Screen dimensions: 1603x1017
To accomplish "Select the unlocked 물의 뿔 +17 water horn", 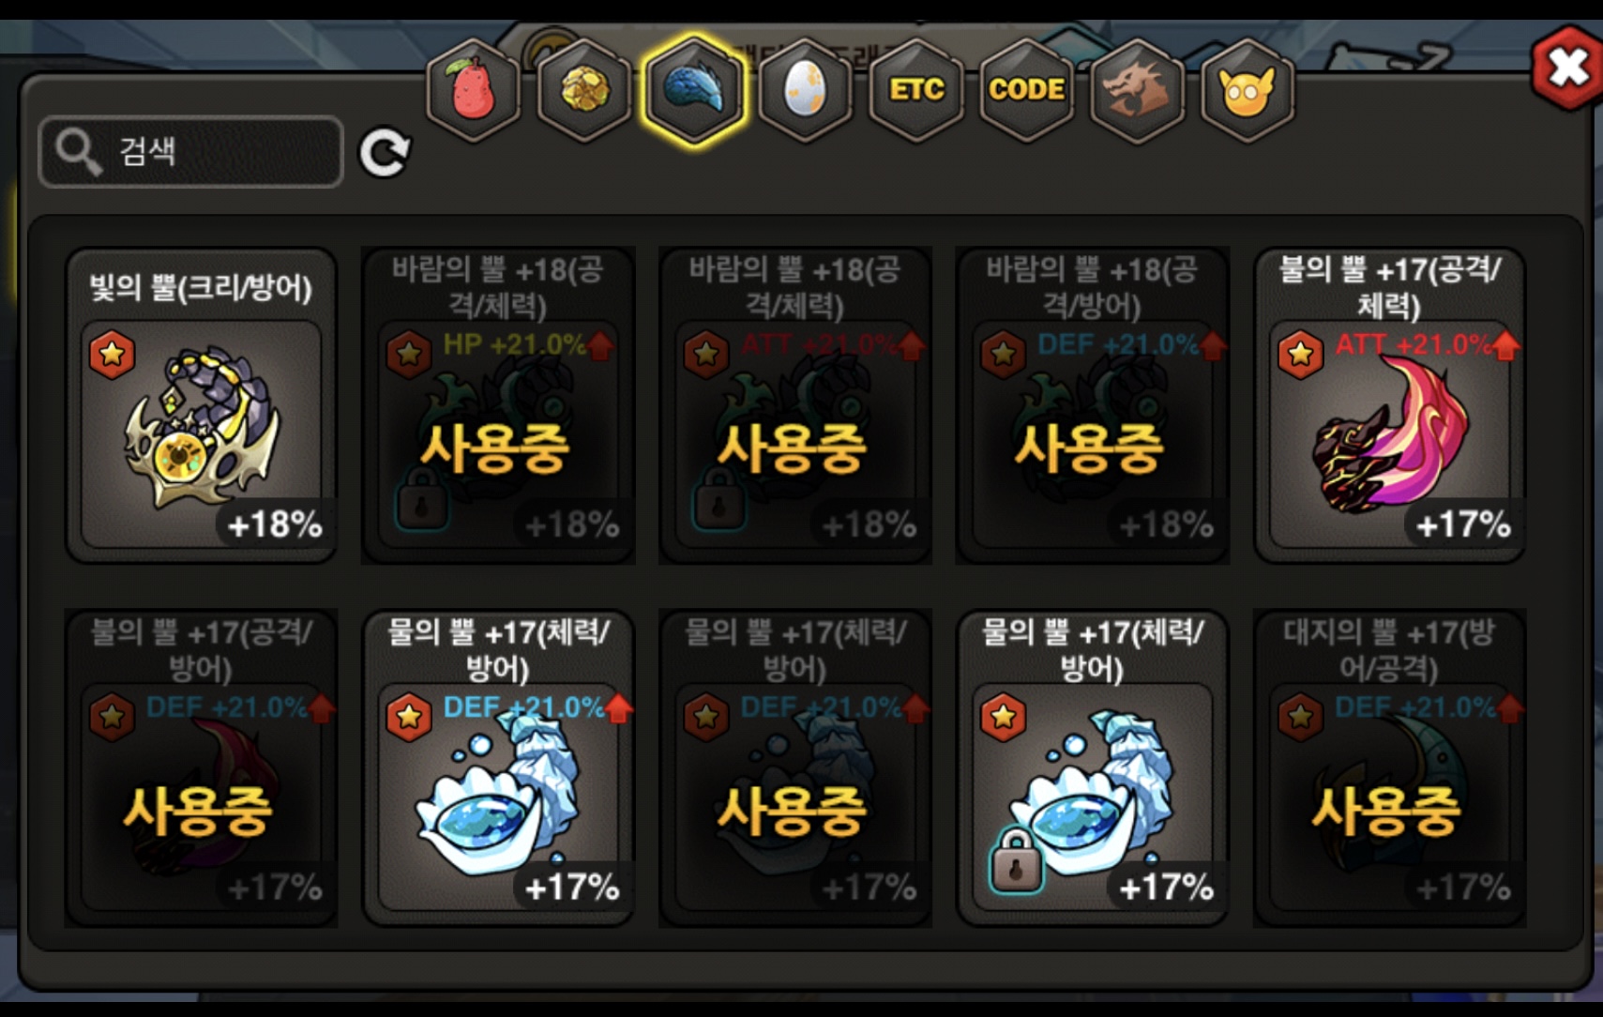I will 498,767.
